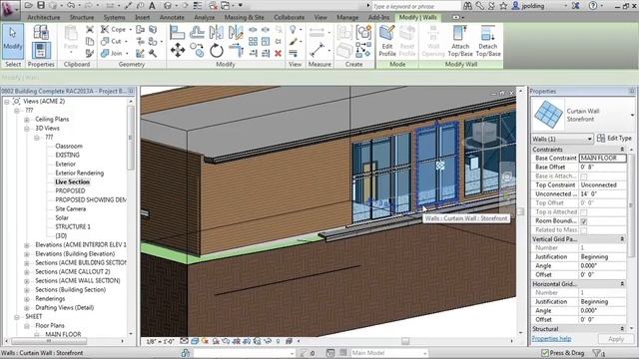This screenshot has width=639, height=359.
Task: Click Attach Top/Base tool
Action: [x=460, y=41]
